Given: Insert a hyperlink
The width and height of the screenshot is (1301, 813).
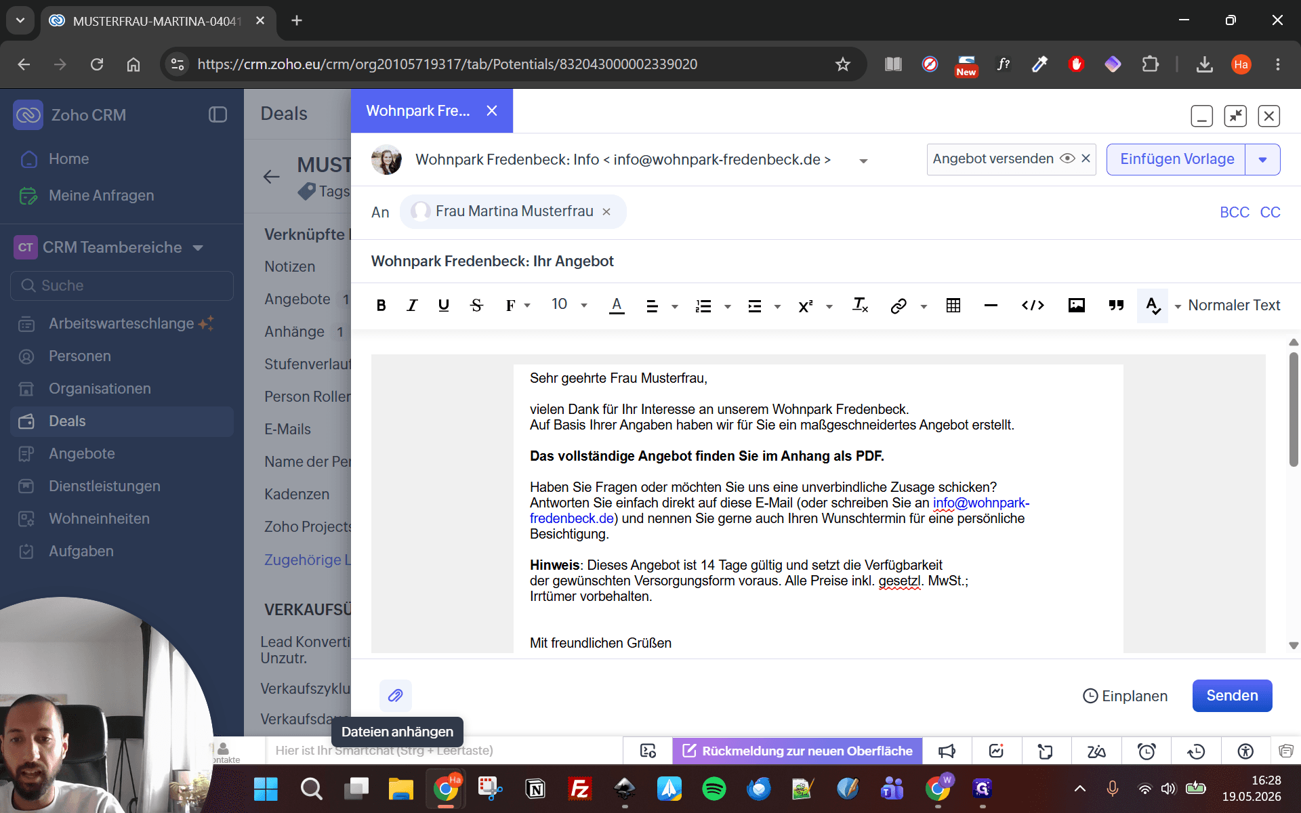Looking at the screenshot, I should 899,306.
